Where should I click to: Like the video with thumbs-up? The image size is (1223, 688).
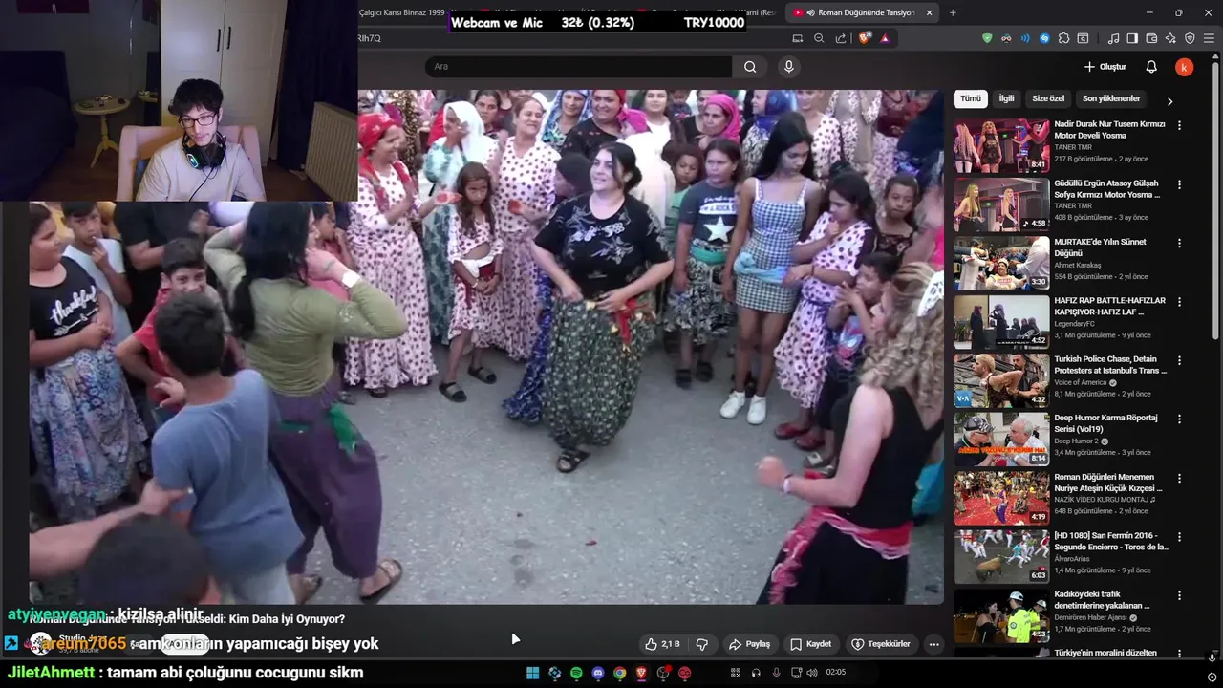(x=663, y=644)
